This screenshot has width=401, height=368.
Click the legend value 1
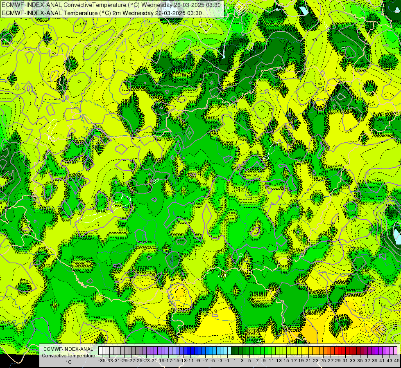(235, 361)
